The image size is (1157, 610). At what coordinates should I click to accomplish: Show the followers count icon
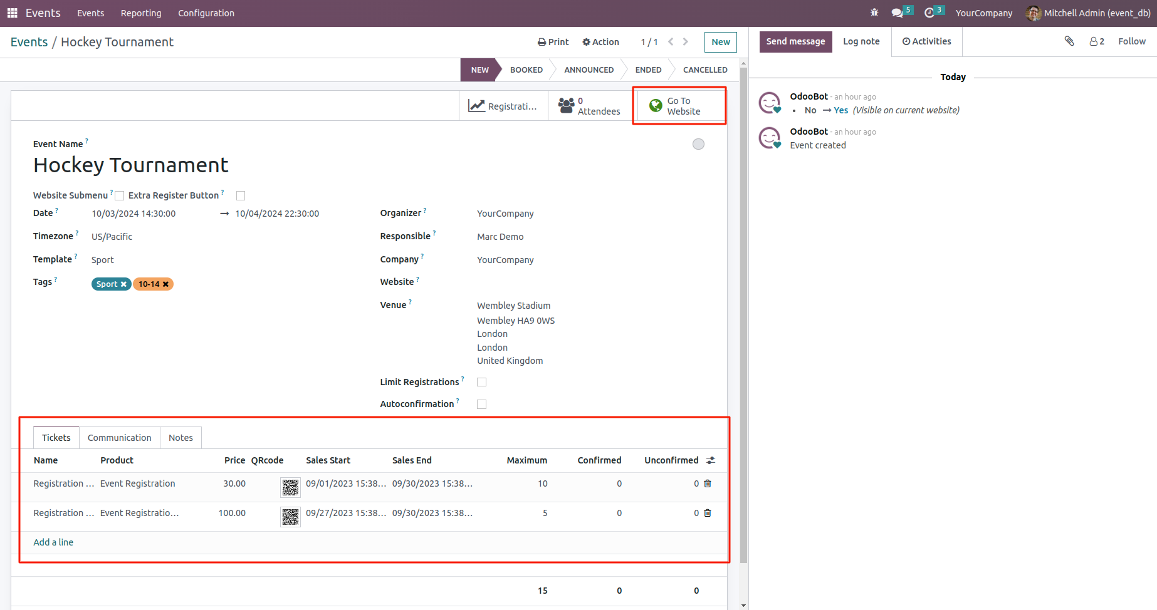point(1097,41)
